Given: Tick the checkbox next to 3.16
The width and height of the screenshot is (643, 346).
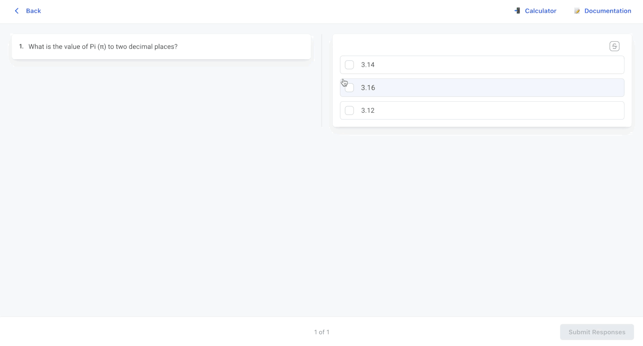Looking at the screenshot, I should 349,88.
